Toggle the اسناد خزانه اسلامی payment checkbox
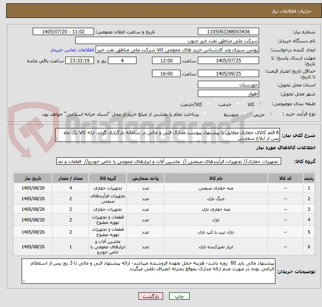 [205, 113]
